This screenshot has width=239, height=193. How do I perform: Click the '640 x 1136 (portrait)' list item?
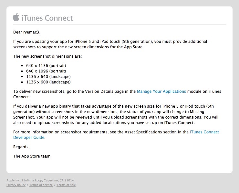[46, 66]
